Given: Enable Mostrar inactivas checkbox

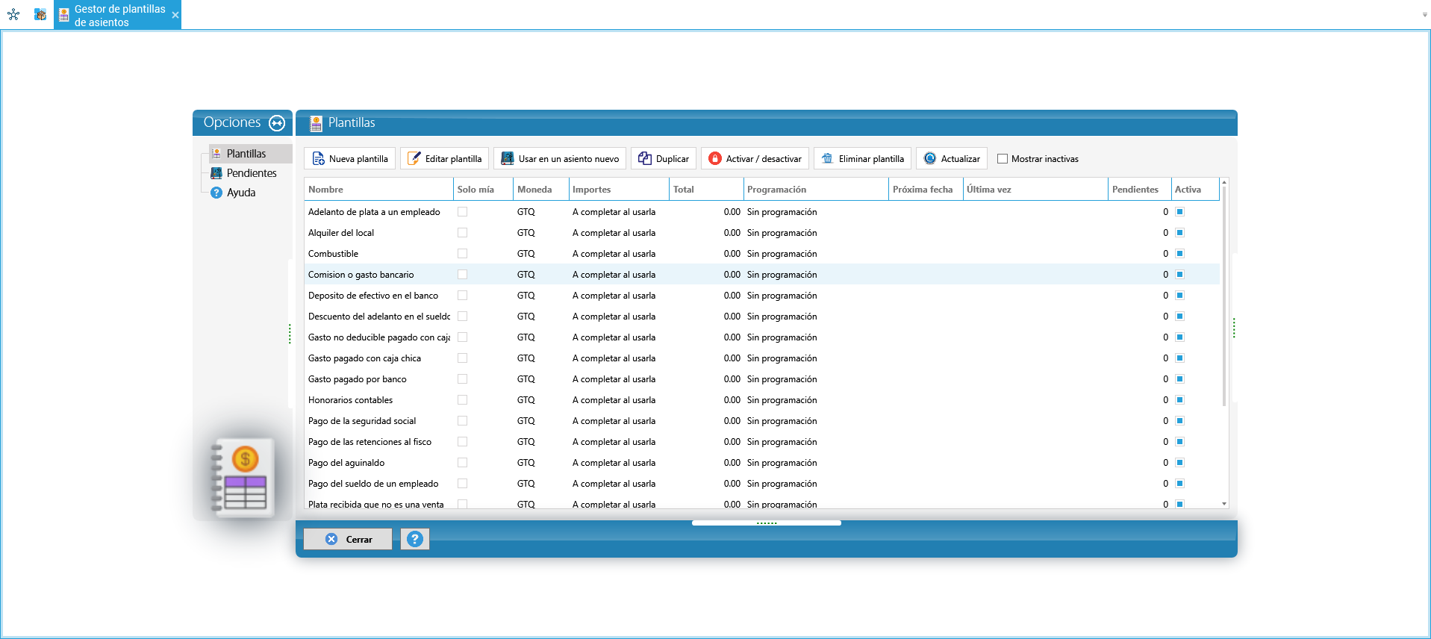Looking at the screenshot, I should (1003, 158).
